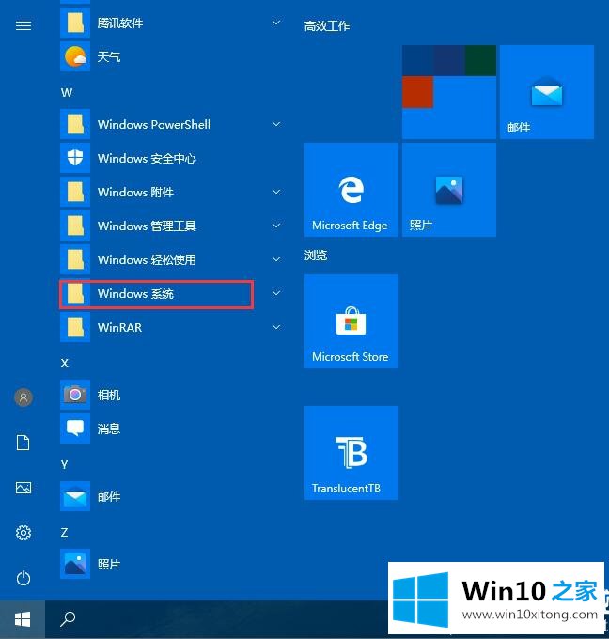Click the Windows Start button

pyautogui.click(x=23, y=619)
